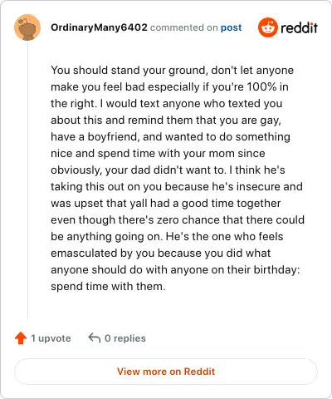Open the Reddit Snoo logo icon

[267, 27]
